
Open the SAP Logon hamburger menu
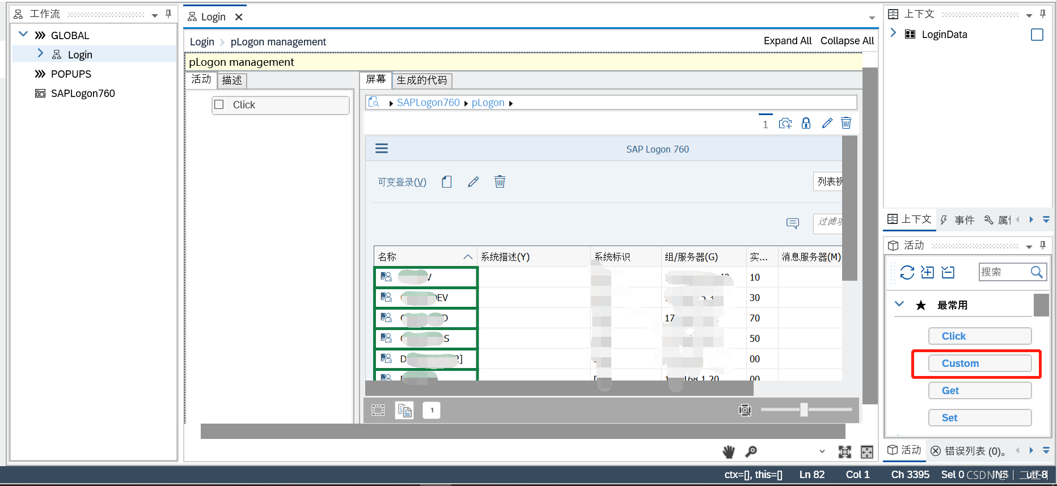(x=382, y=149)
